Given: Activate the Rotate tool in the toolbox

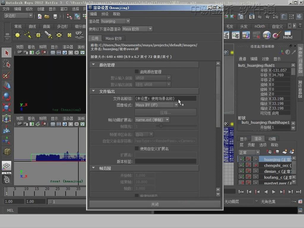Looking at the screenshot, I should point(7,96).
